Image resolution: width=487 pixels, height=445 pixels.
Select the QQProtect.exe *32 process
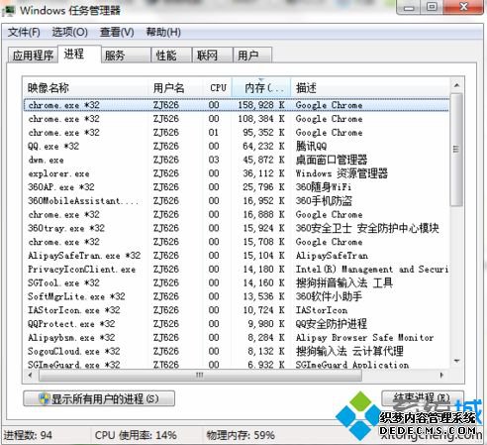[237, 324]
